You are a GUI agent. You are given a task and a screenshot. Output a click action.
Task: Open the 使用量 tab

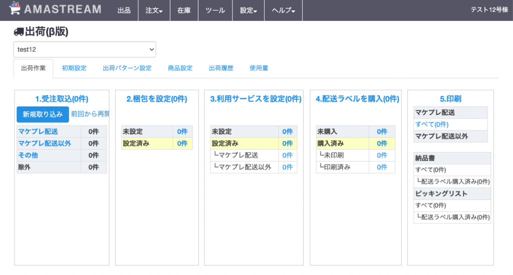point(259,68)
